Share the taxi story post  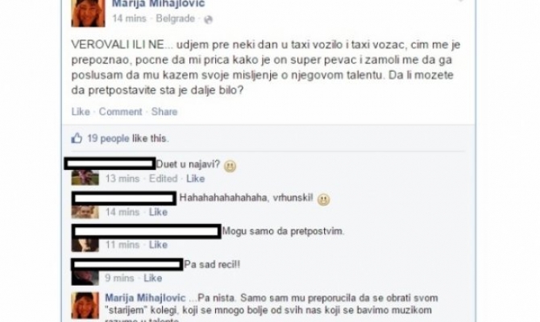point(164,112)
